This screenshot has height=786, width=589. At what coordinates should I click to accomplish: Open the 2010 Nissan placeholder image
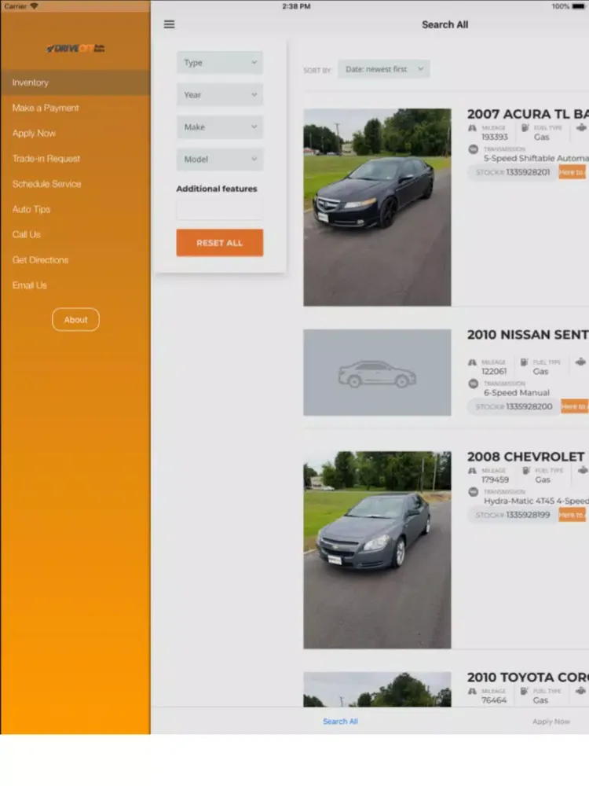[x=377, y=373]
